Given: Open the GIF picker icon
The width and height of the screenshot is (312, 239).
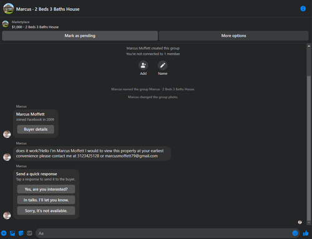Looking at the screenshot, I should 29,233.
